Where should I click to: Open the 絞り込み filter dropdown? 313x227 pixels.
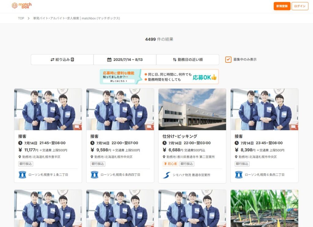62,60
